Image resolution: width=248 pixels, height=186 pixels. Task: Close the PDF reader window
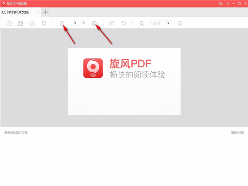tap(245, 4)
